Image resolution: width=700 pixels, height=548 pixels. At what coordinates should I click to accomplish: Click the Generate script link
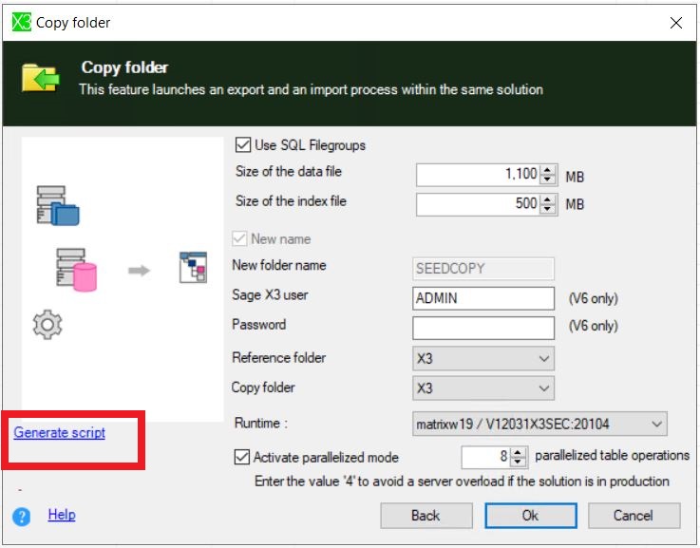pyautogui.click(x=60, y=432)
